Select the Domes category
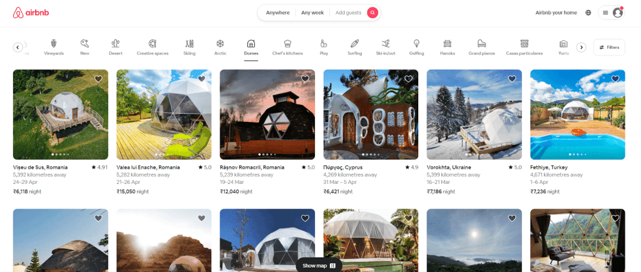Image resolution: width=641 pixels, height=272 pixels. click(x=251, y=48)
